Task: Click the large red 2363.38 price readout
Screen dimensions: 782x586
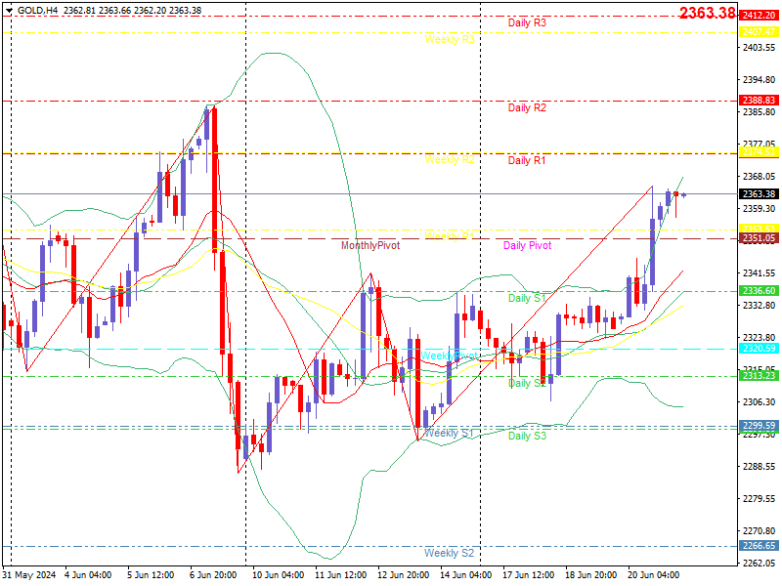Action: pyautogui.click(x=707, y=13)
